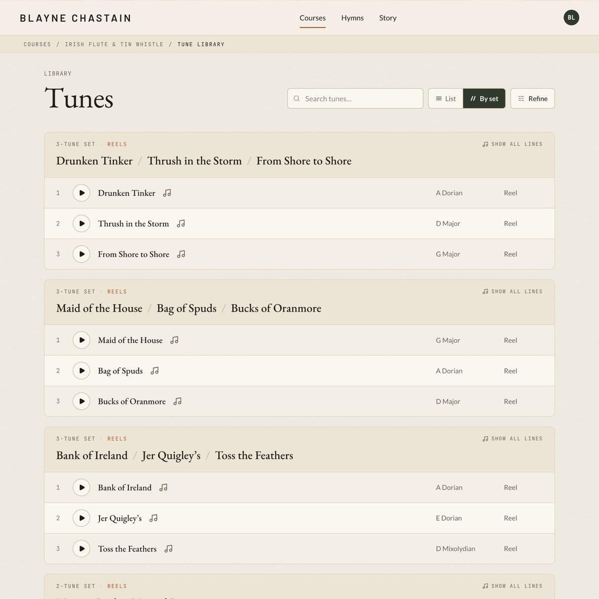
Task: Play Thrush in the Storm
Action: (x=81, y=224)
